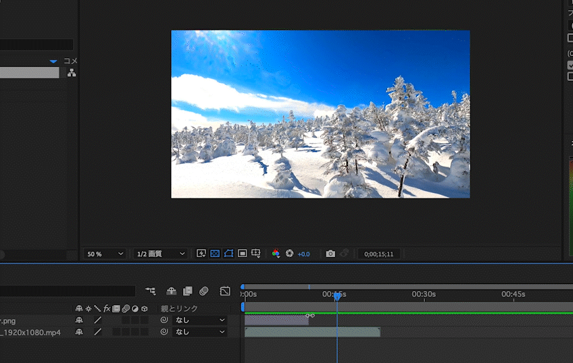The width and height of the screenshot is (573, 363).
Task: Click the fx Effects column header icon
Action: coord(107,308)
